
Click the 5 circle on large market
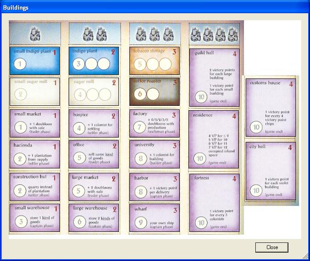coord(78,191)
